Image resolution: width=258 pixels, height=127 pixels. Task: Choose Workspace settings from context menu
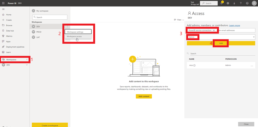click(x=78, y=32)
